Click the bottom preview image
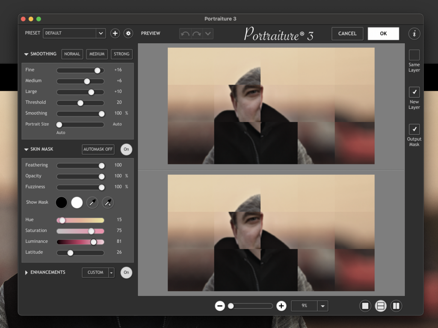Image resolution: width=438 pixels, height=328 pixels. click(271, 233)
